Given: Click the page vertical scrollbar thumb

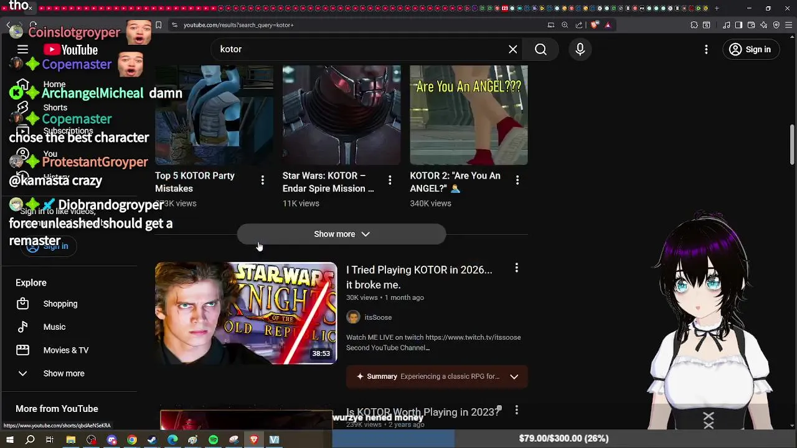Looking at the screenshot, I should [792, 144].
